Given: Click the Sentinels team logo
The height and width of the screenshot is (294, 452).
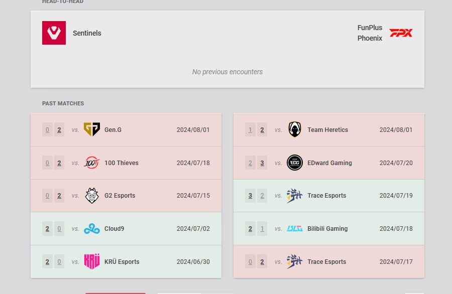Looking at the screenshot, I should tap(54, 33).
